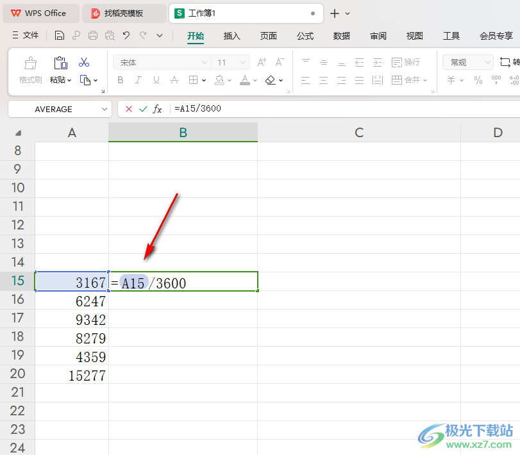This screenshot has height=455, width=520.
Task: Click the formula bar input field
Action: pos(345,109)
